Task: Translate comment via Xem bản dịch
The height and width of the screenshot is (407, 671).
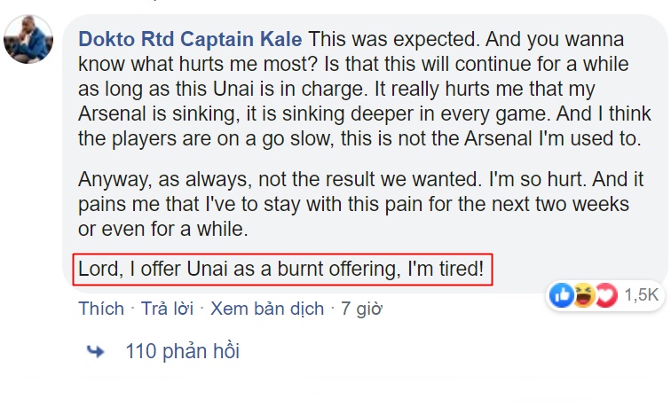Action: (267, 309)
